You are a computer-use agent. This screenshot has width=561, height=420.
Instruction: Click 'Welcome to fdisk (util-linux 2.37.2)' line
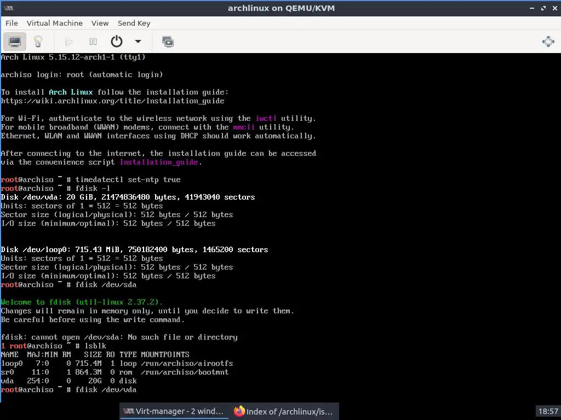[82, 302]
